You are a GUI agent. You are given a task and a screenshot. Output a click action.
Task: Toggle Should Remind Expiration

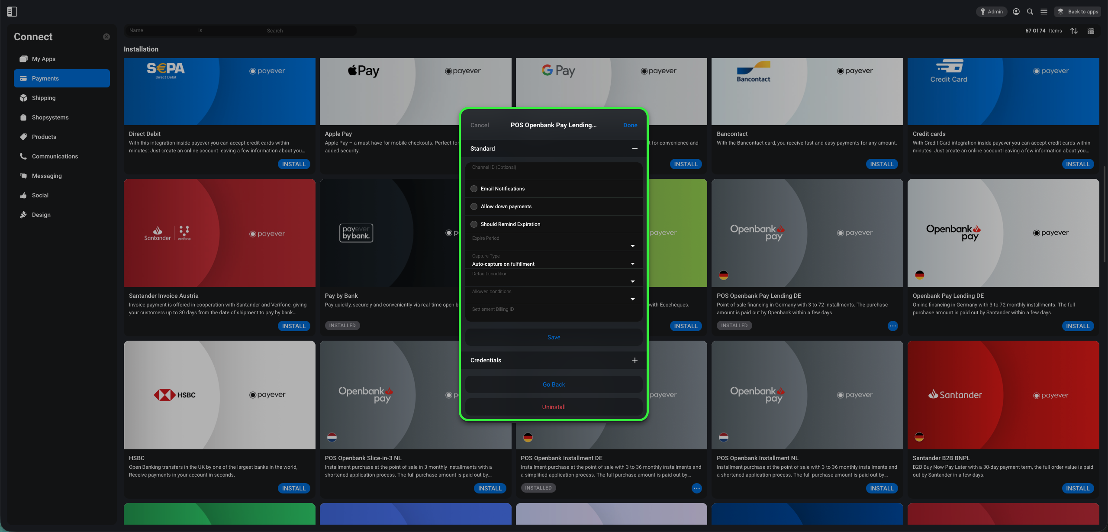474,224
